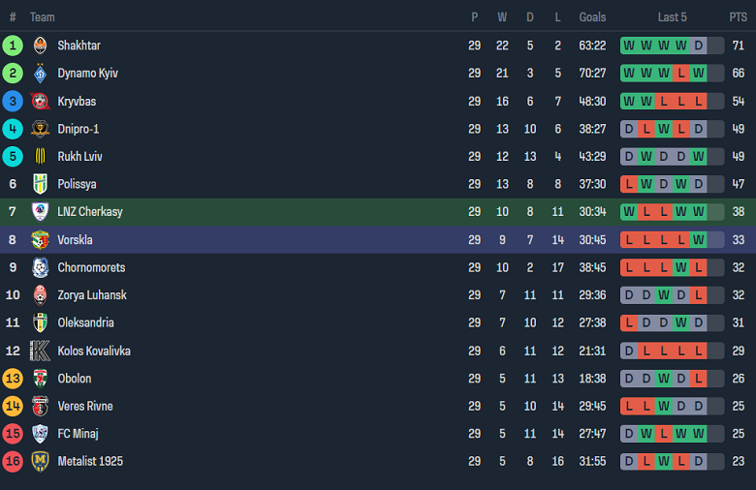756x490 pixels.
Task: Click the Shakhtar club crest icon
Action: (x=40, y=46)
